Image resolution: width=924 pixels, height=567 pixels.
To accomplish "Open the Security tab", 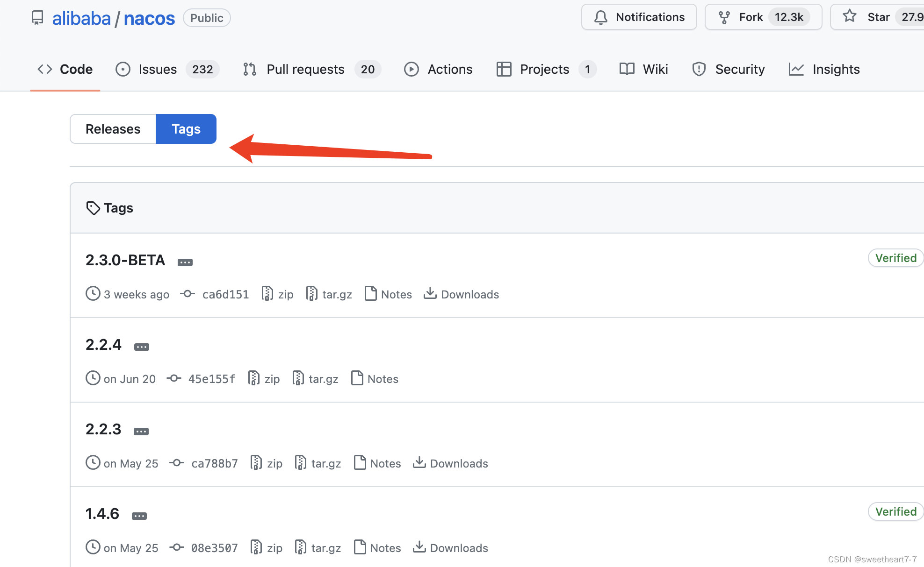I will (x=728, y=69).
